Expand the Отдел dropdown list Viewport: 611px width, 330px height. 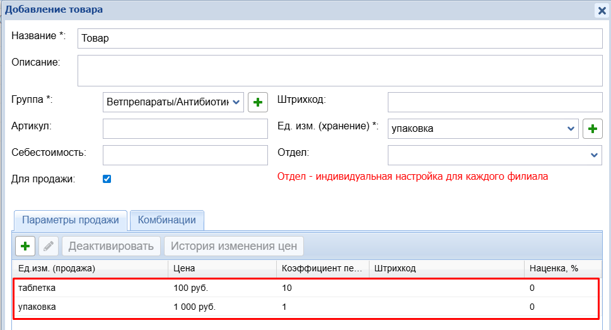(x=594, y=155)
